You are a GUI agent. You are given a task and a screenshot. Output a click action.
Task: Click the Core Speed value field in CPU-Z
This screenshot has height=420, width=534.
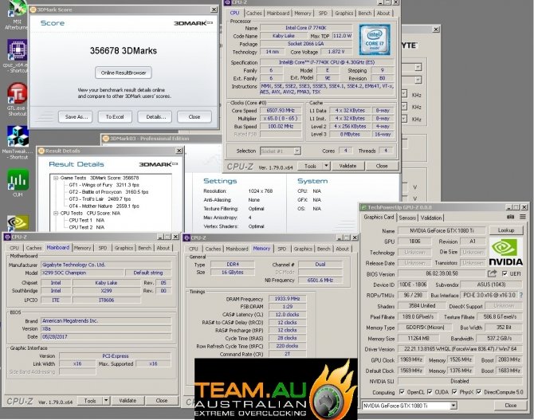point(281,110)
